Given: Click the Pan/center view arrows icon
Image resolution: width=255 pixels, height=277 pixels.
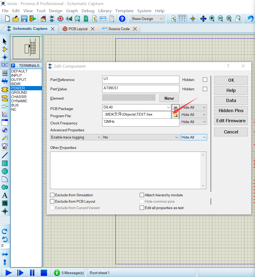Looking at the screenshot, I should click(x=203, y=19).
